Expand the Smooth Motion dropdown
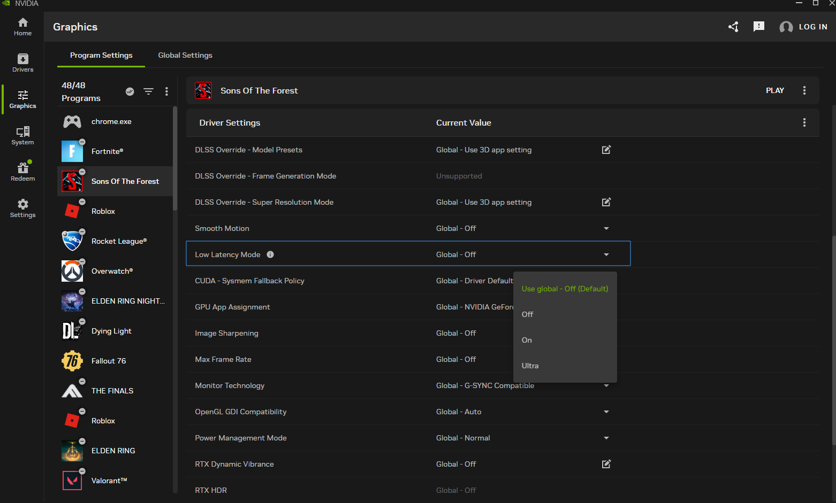Screen dimensions: 836x503 point(606,228)
